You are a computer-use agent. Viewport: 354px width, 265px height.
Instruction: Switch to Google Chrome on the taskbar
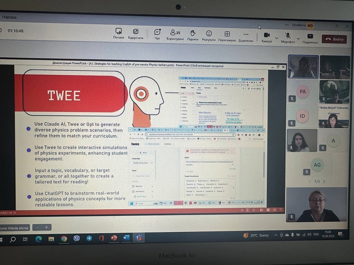click(64, 238)
